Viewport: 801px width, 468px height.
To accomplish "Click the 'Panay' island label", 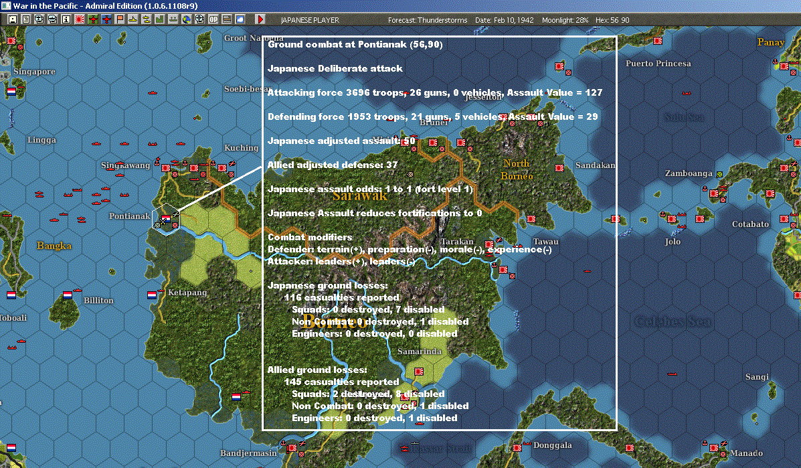I will click(x=771, y=42).
